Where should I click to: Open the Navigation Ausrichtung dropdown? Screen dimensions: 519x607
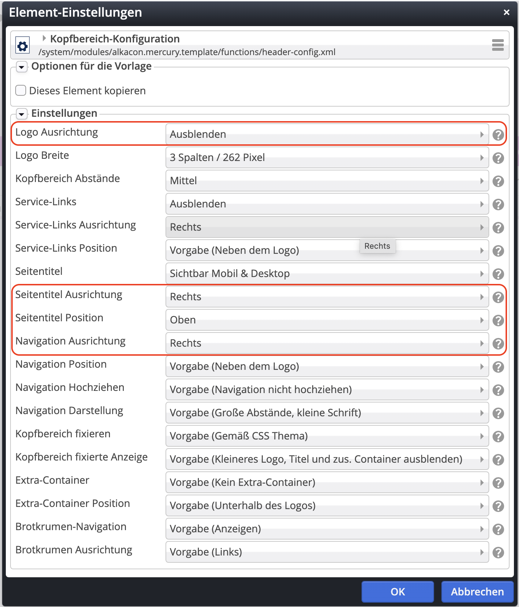point(327,343)
